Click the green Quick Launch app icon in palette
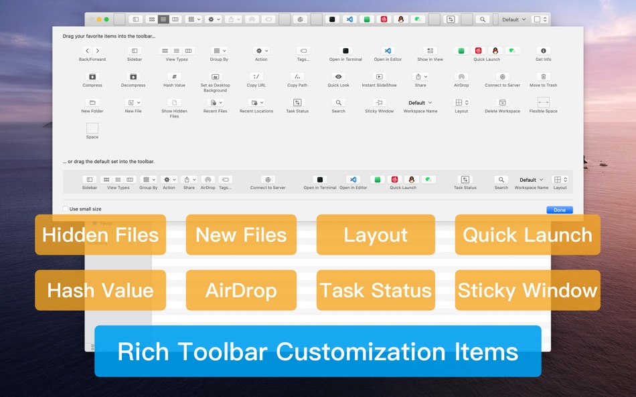The image size is (636, 397). pyautogui.click(x=461, y=51)
